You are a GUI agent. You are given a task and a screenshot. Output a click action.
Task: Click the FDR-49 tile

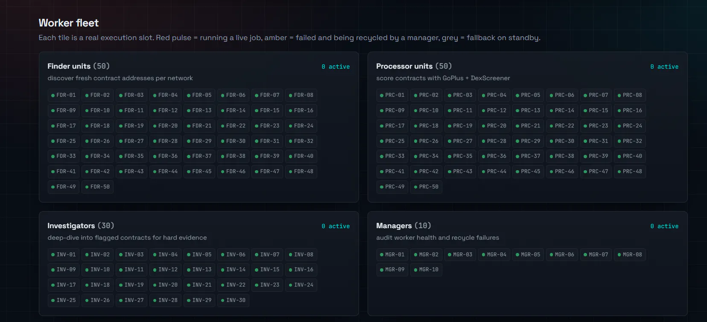click(64, 187)
